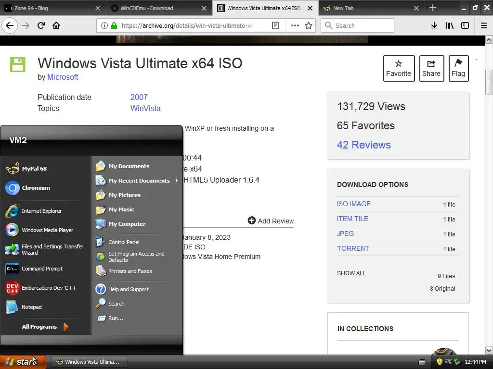
Task: Open Internet Explorer from Start menu
Action: click(33, 211)
